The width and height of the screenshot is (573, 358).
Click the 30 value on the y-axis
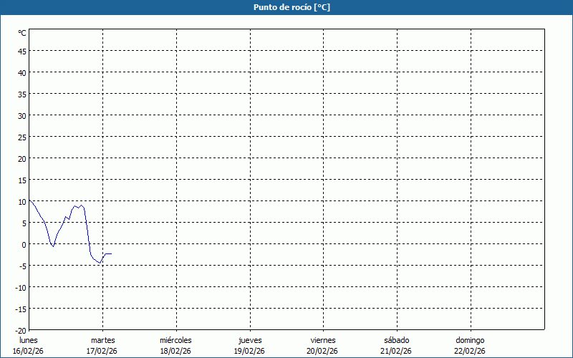(22, 116)
